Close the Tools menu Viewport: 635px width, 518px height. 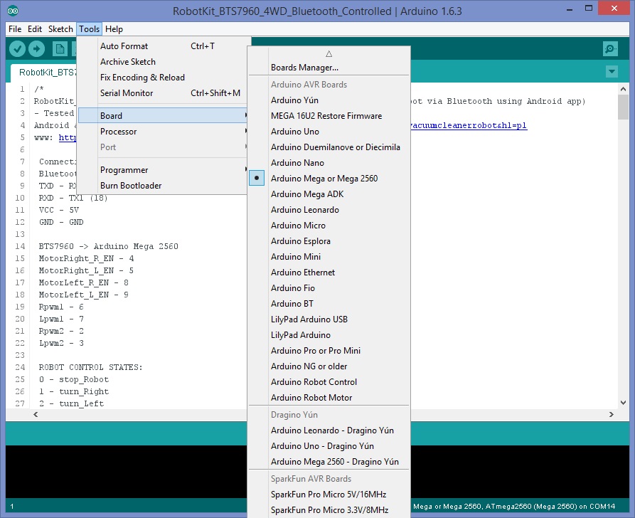tap(89, 28)
